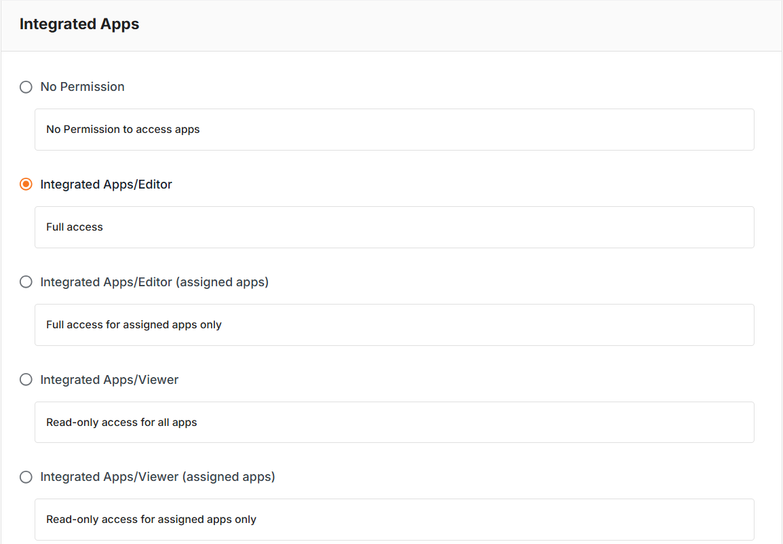The width and height of the screenshot is (783, 544).
Task: Click the 'Integrated Apps/Viewer' label text
Action: [x=109, y=380]
